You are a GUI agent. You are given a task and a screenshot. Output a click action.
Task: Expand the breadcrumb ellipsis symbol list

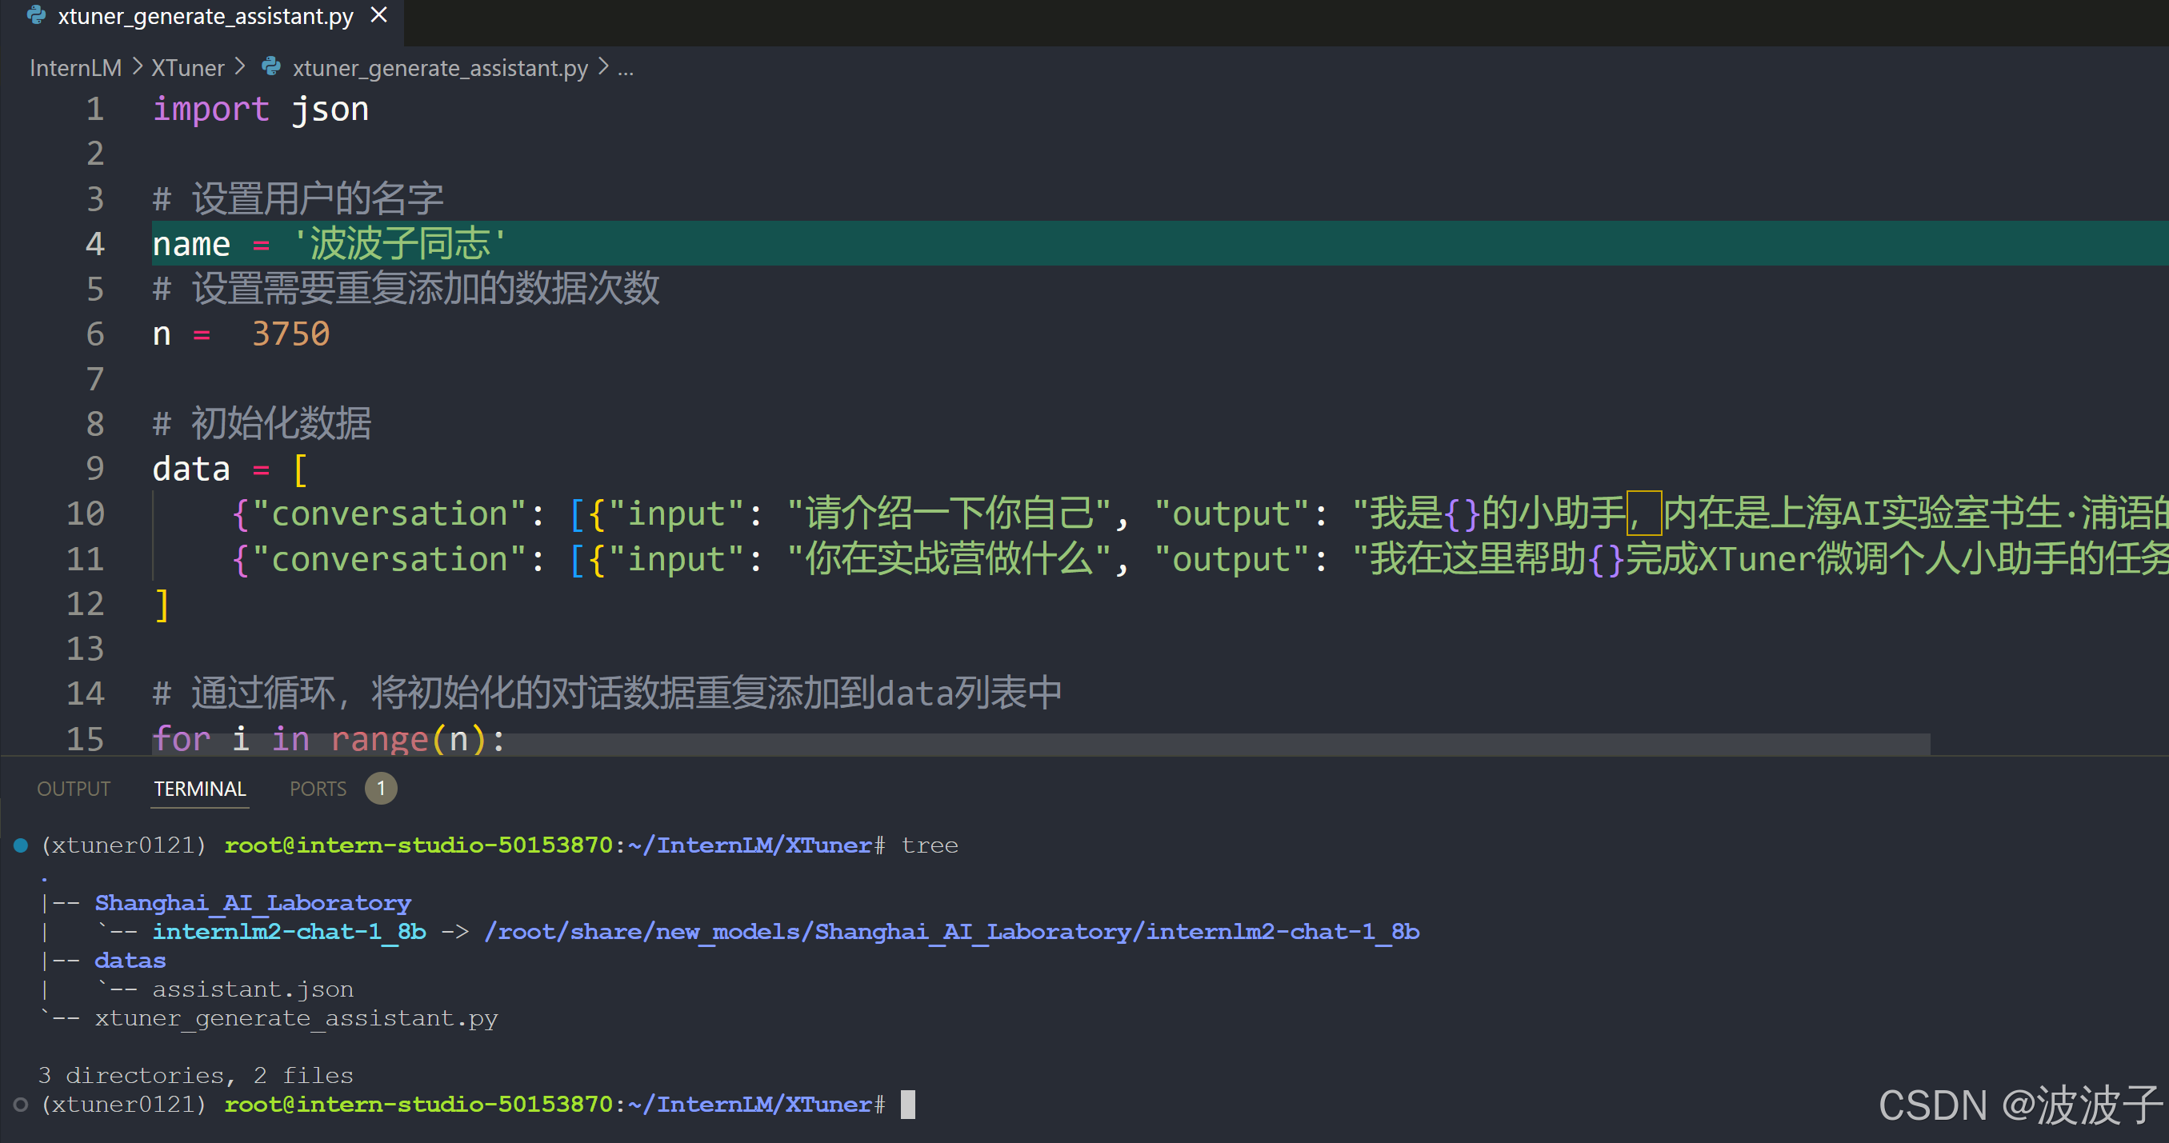(x=625, y=67)
